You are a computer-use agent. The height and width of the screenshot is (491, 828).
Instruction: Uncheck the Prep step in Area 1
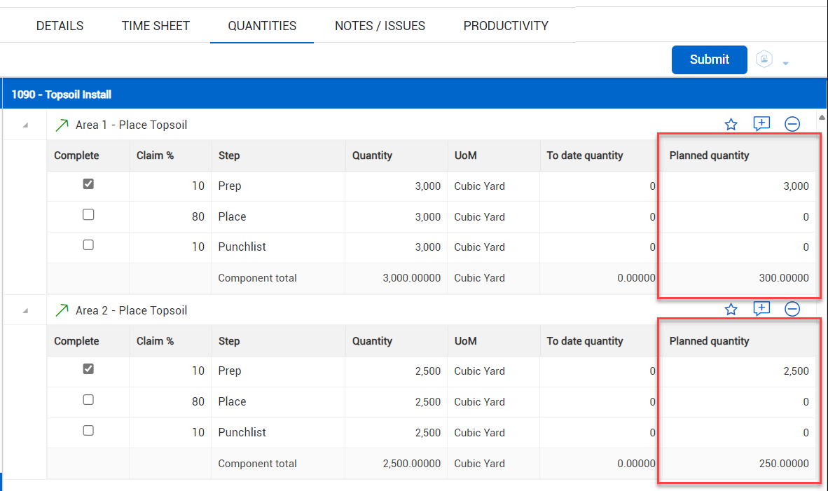(88, 184)
